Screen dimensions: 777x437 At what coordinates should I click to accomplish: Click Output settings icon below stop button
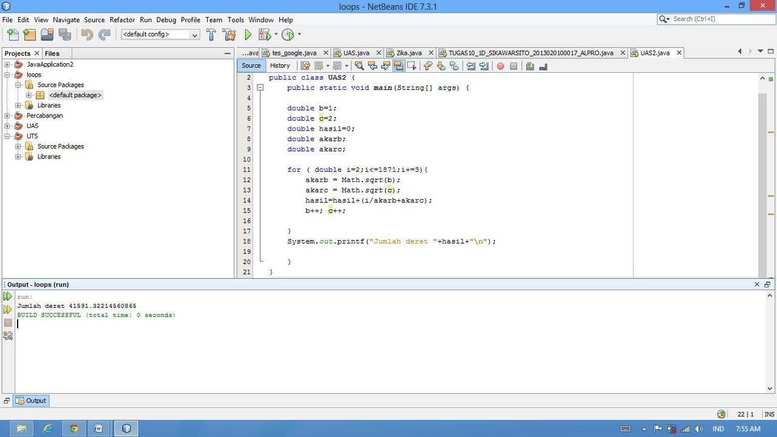pyautogui.click(x=8, y=335)
